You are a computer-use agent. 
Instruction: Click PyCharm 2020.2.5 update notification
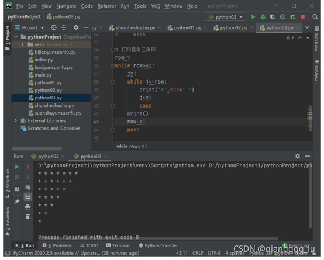(x=76, y=253)
